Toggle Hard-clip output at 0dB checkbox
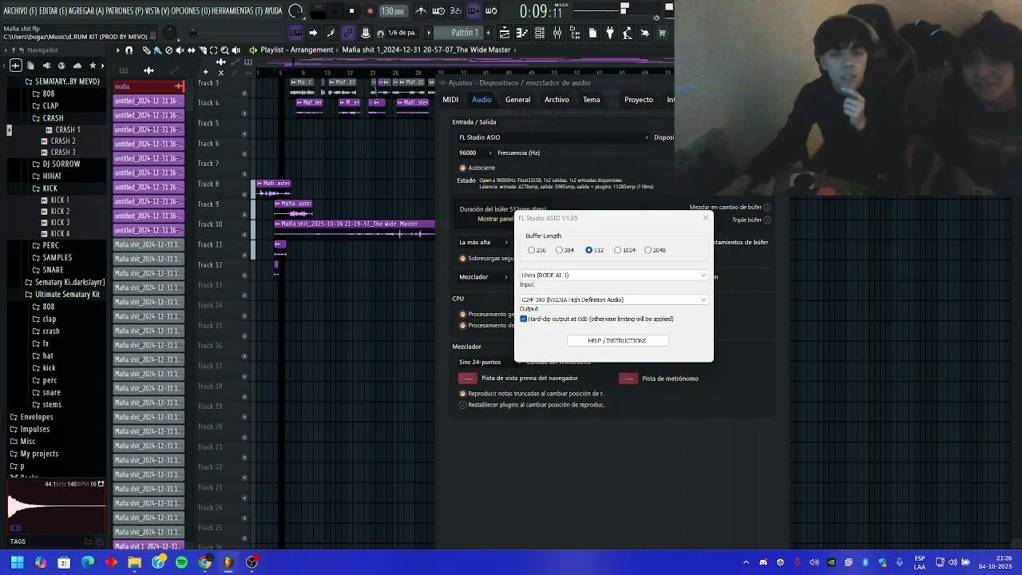 [x=524, y=319]
